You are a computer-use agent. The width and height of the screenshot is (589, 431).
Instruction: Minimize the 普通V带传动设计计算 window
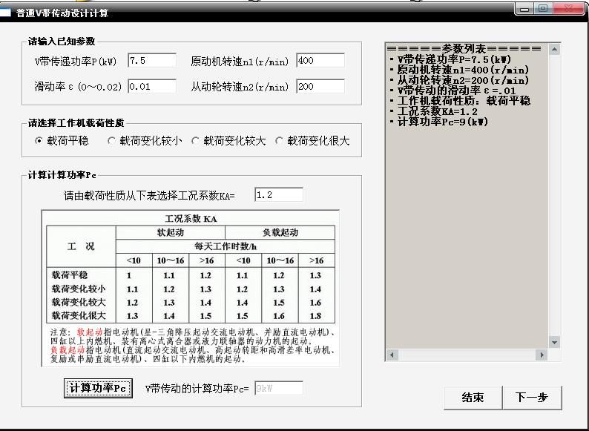[x=524, y=9]
